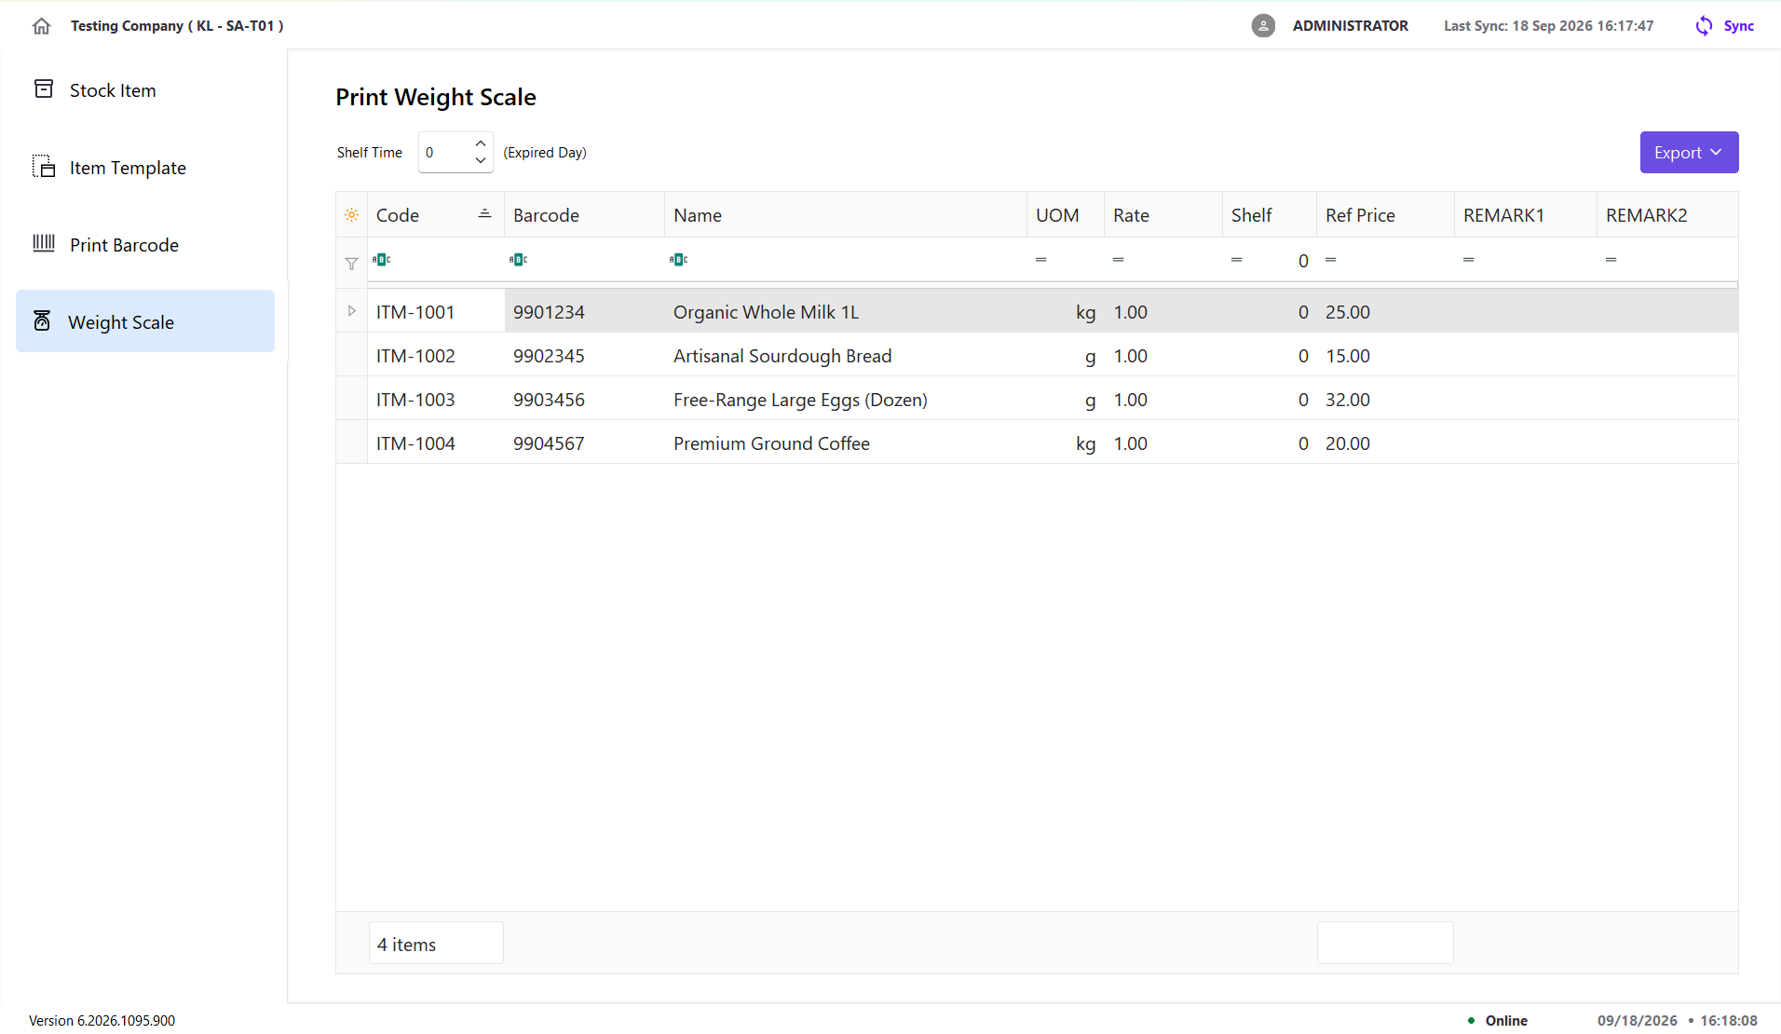Sort by the REMARK2 column header
The image size is (1781, 1034).
click(x=1667, y=215)
